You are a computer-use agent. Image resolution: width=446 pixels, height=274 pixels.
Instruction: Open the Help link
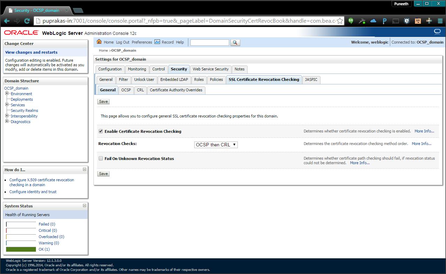[x=180, y=42]
